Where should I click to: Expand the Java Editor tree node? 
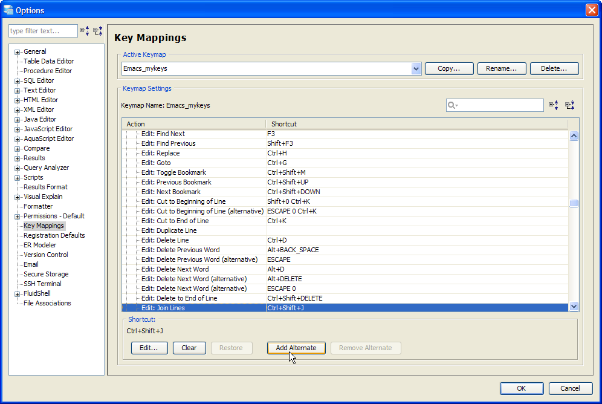18,120
